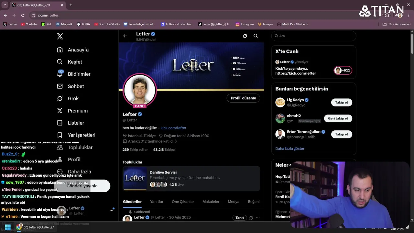
Task: Open Maçkolik bookmark
Action: point(64,24)
